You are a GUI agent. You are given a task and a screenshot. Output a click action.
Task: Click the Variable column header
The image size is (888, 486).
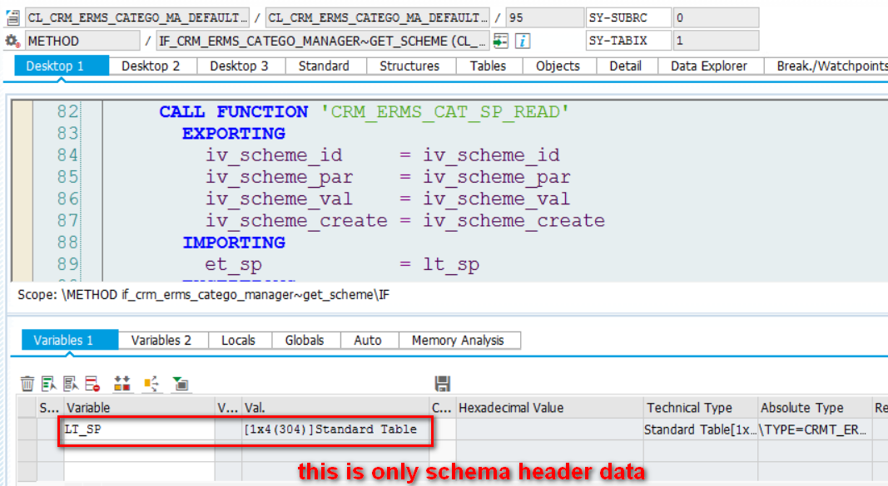139,407
